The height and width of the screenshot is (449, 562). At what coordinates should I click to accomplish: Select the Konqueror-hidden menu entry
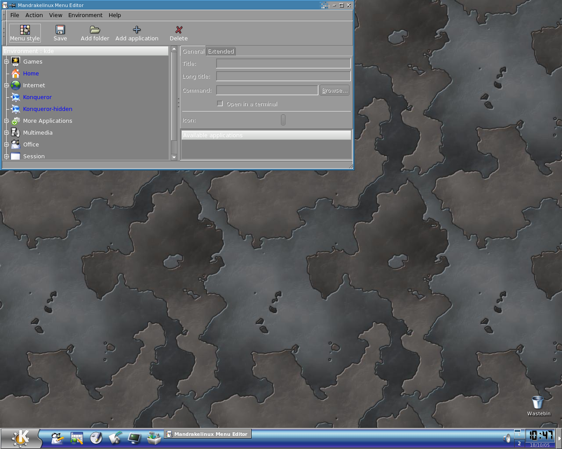47,109
